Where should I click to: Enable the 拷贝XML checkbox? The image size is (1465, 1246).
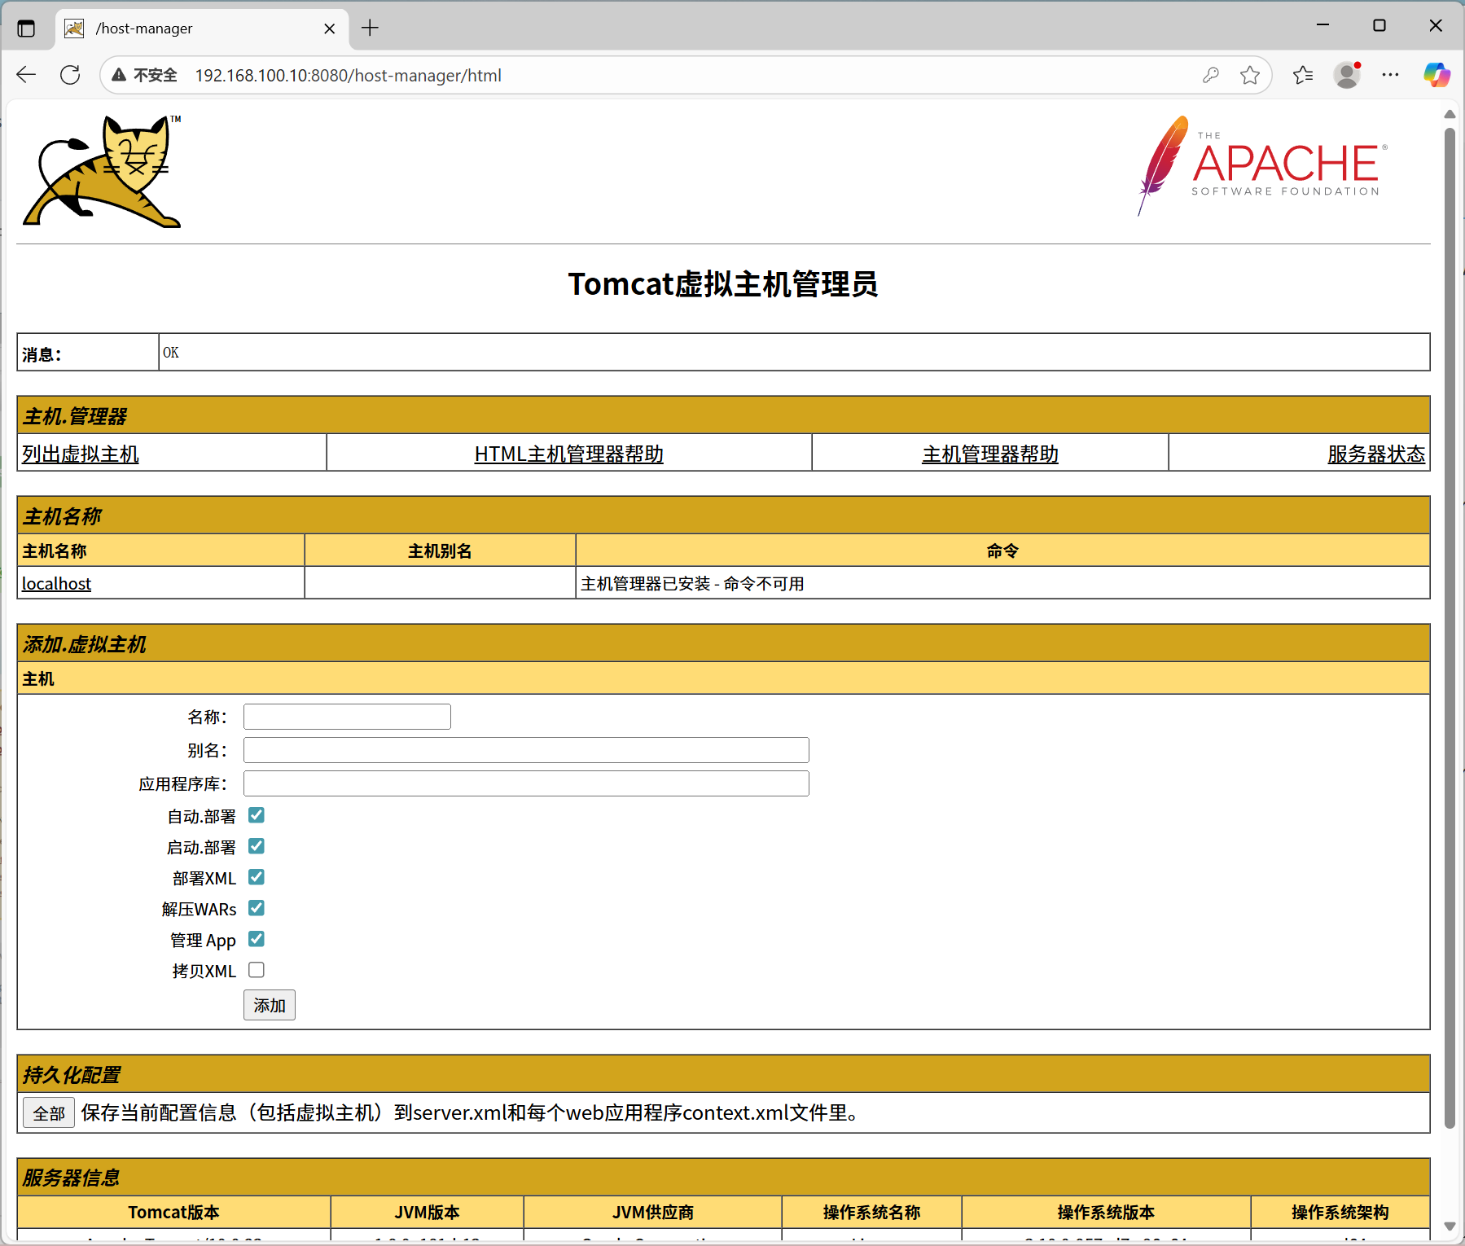click(257, 970)
